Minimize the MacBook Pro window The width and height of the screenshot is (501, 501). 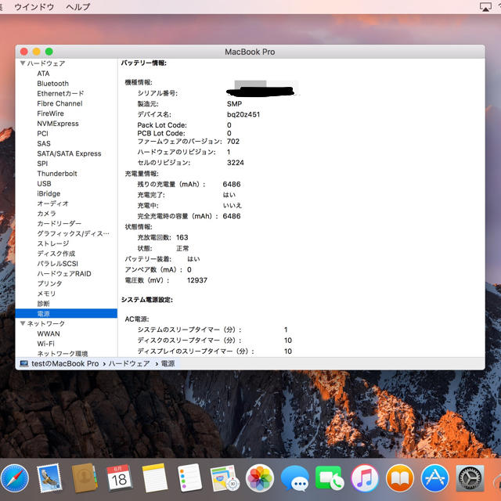tap(37, 52)
